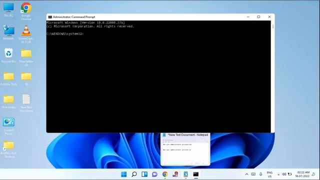Click the Command Prompt title bar icon
320x180 pixels.
[x=50, y=17]
